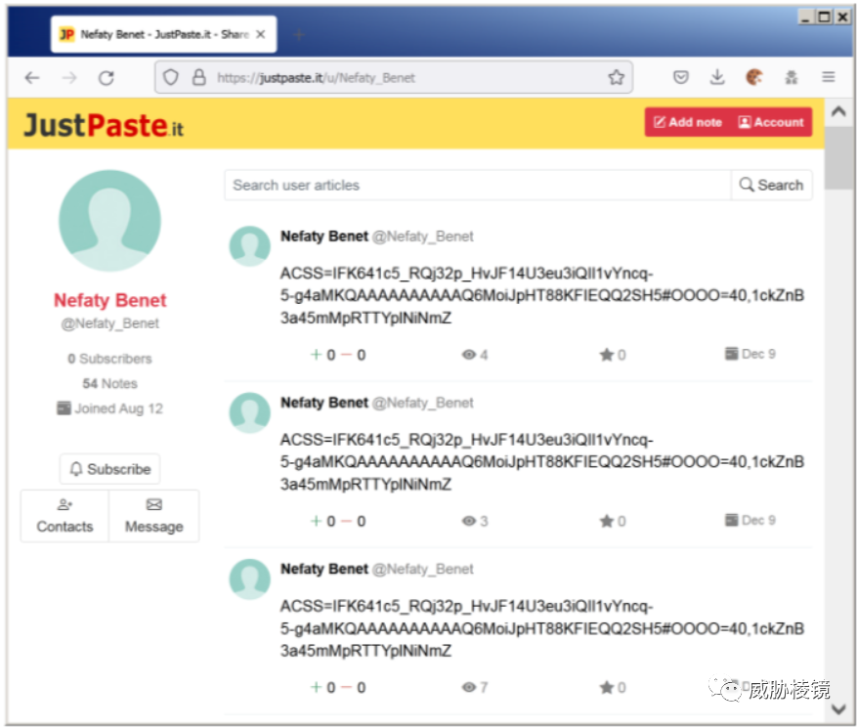This screenshot has height=727, width=858.
Task: Minimize the browser window
Action: click(x=805, y=18)
